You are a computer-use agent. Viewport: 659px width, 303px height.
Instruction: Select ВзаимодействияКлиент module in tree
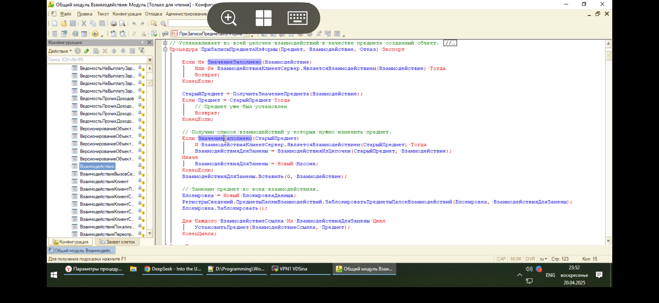[x=104, y=182]
